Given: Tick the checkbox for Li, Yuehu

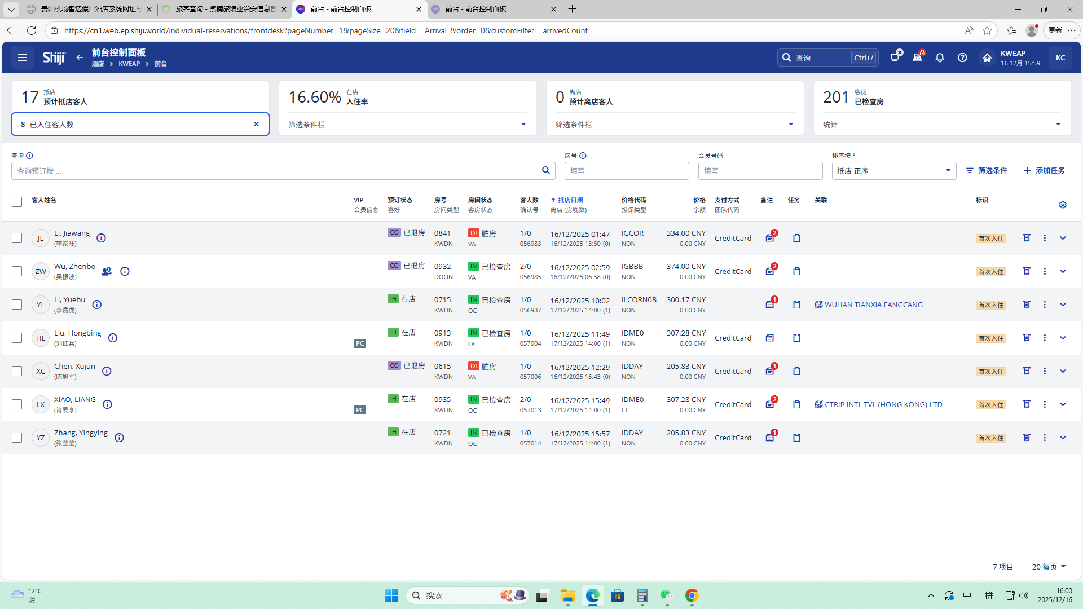Looking at the screenshot, I should coord(17,304).
